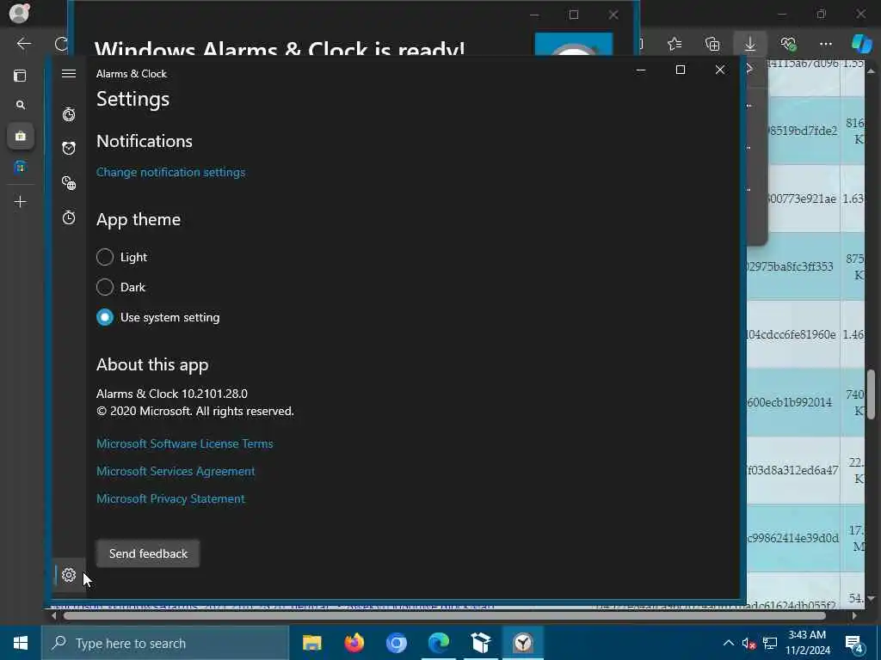Image resolution: width=881 pixels, height=660 pixels.
Task: Open Edge Collections icon
Action: point(712,44)
